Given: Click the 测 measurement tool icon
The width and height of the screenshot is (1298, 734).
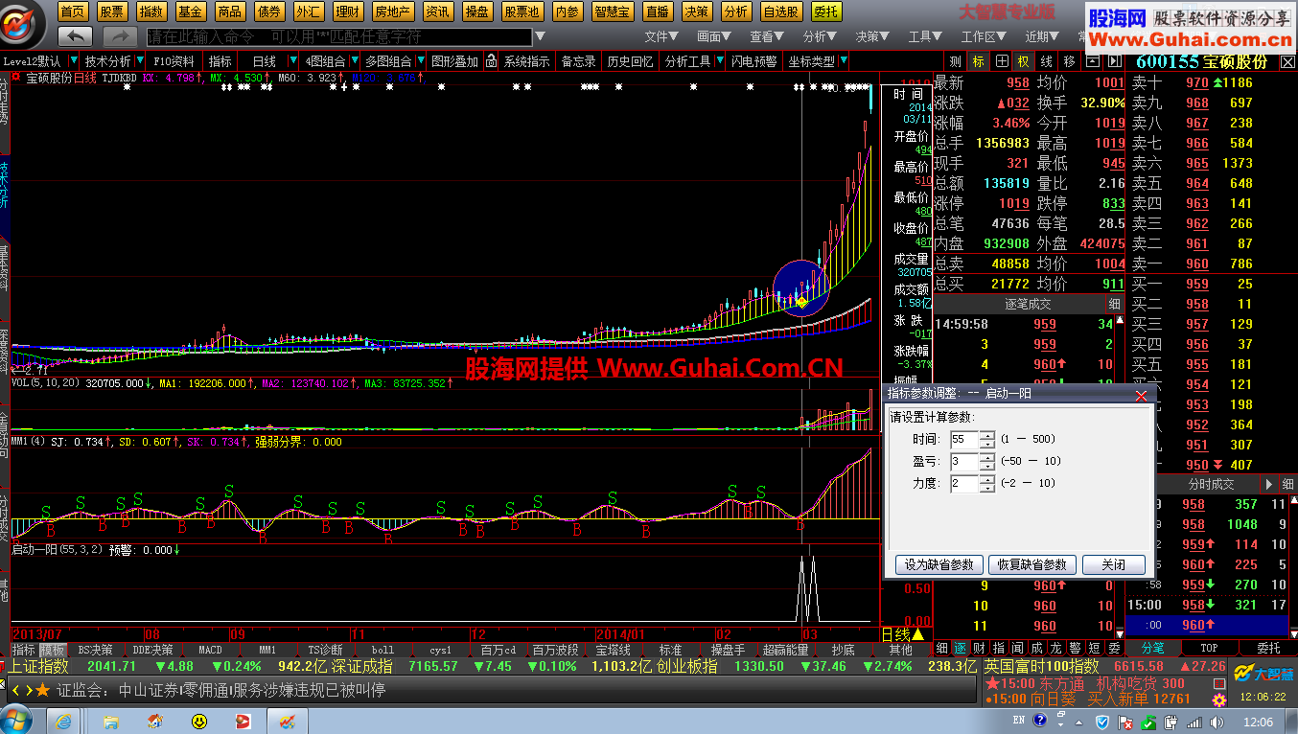Looking at the screenshot, I should [x=956, y=61].
